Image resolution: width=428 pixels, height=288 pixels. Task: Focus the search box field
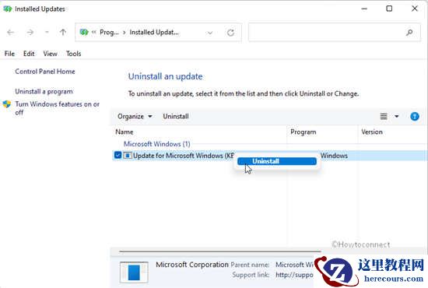(x=335, y=33)
